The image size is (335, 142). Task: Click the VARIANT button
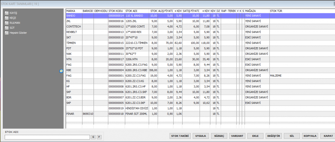pos(237,135)
